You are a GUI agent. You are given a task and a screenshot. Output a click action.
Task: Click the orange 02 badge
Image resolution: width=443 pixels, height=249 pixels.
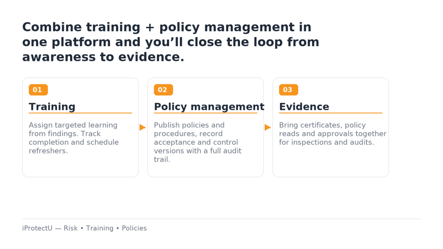pos(163,90)
